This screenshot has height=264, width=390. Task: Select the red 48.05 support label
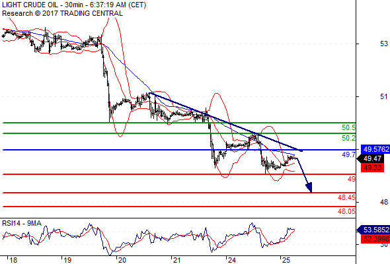coord(346,211)
